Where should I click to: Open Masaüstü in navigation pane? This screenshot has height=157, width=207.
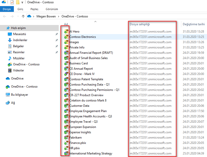click(x=19, y=34)
